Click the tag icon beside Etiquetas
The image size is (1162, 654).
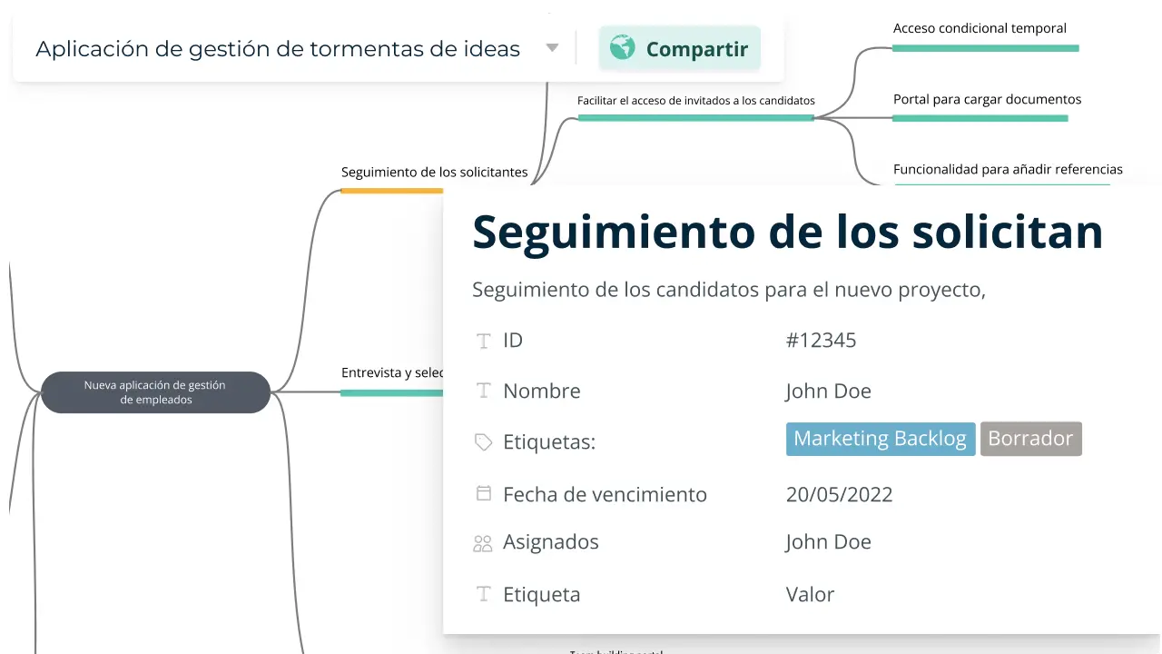pyautogui.click(x=484, y=442)
